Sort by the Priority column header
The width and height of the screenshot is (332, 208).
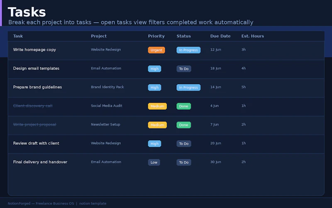pos(156,36)
